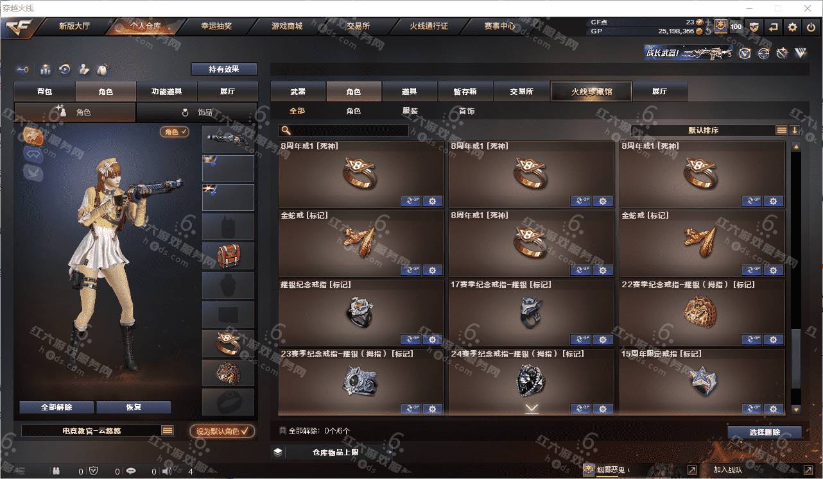823x479 pixels.
Task: Click the crosshair target icon near weapon banner
Action: tap(763, 53)
